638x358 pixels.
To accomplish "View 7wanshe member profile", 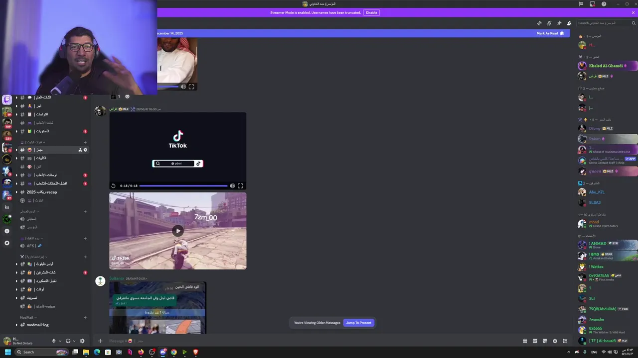I will coord(607,319).
